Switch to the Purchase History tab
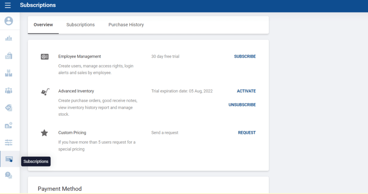The width and height of the screenshot is (368, 194). click(x=126, y=25)
